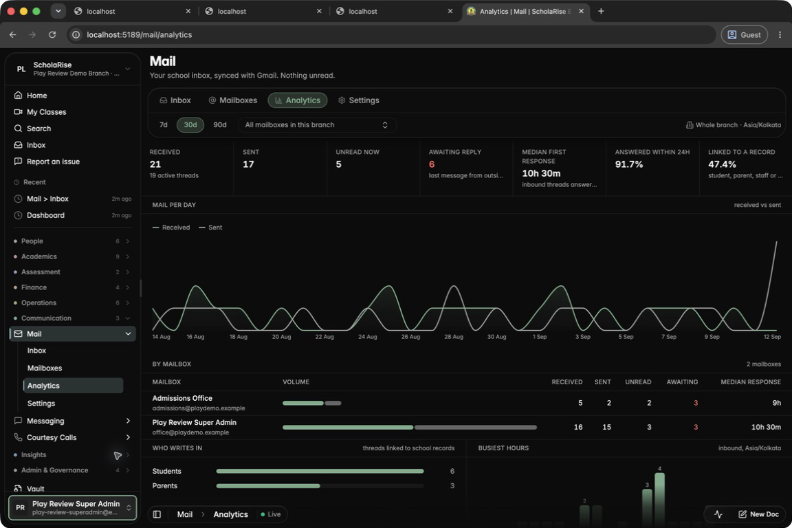Expand the Insights section
This screenshot has height=528, width=792.
coord(72,454)
